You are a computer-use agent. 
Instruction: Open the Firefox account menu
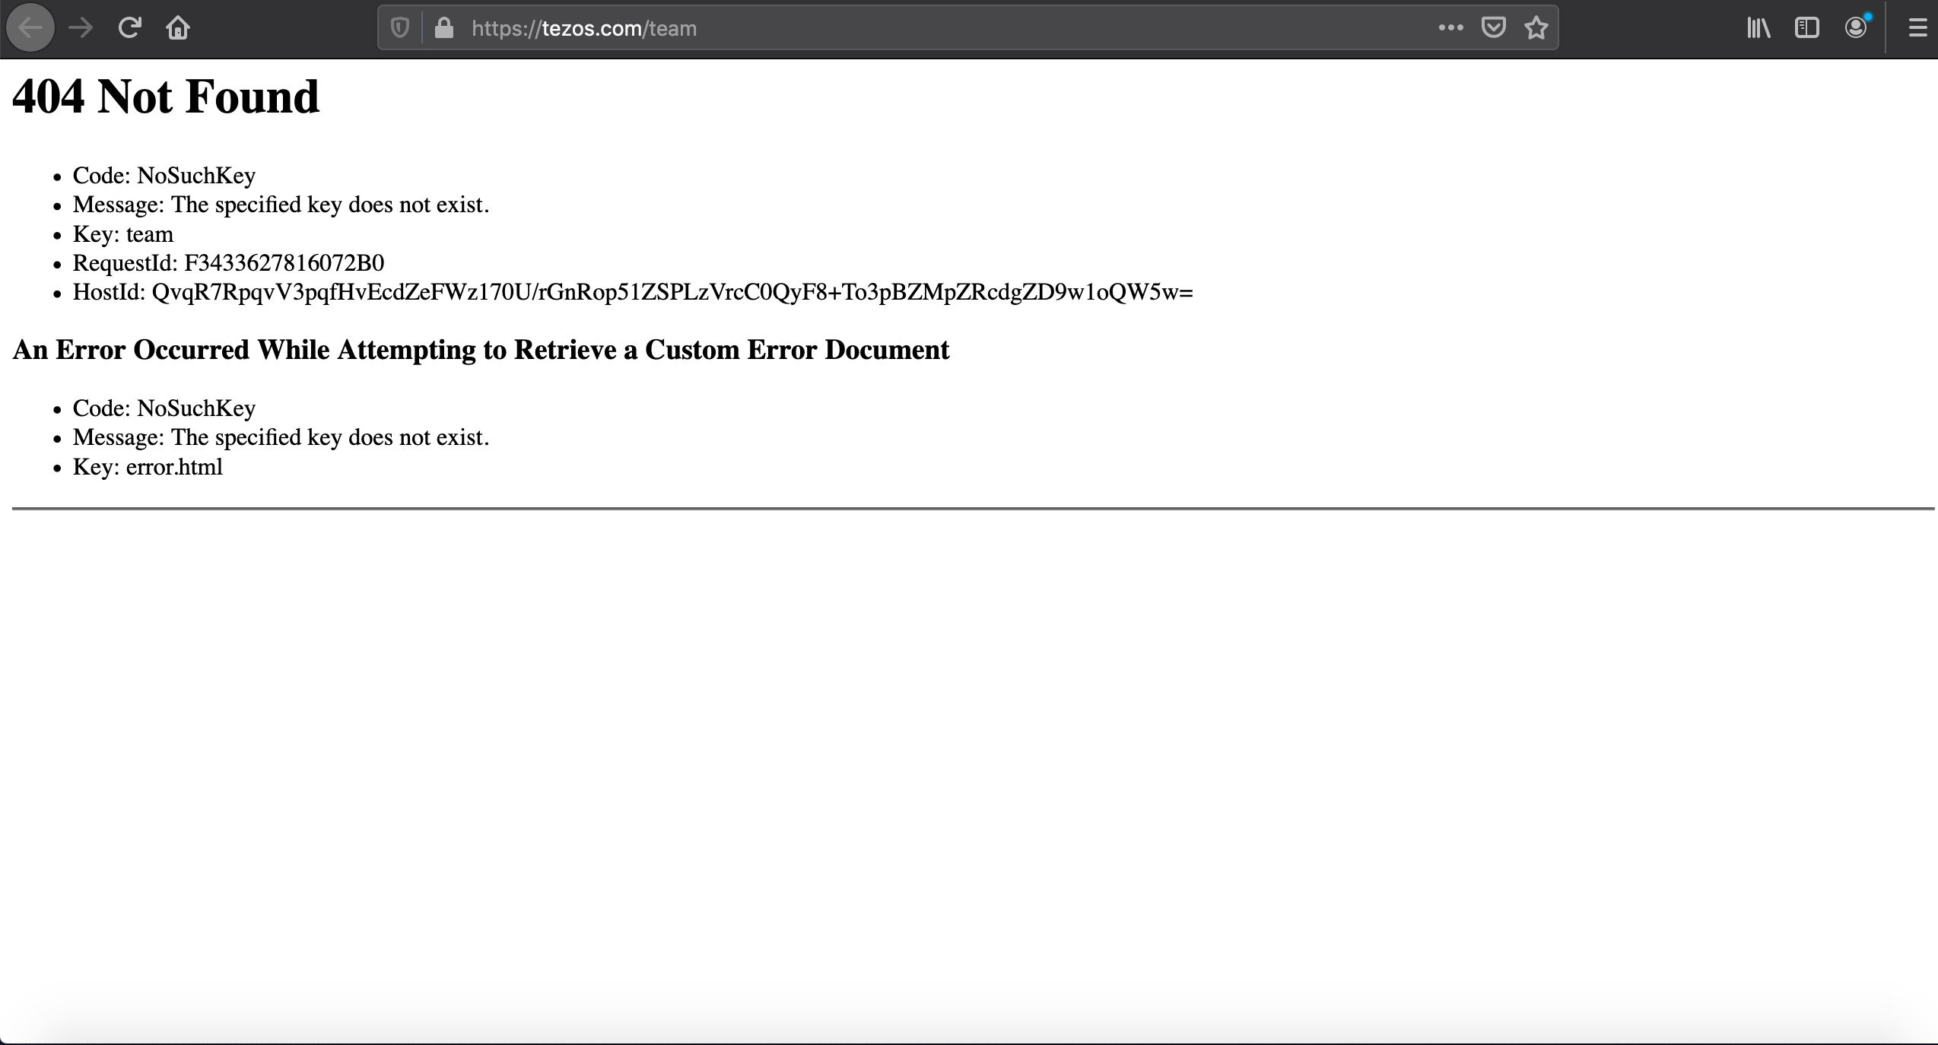[1856, 28]
